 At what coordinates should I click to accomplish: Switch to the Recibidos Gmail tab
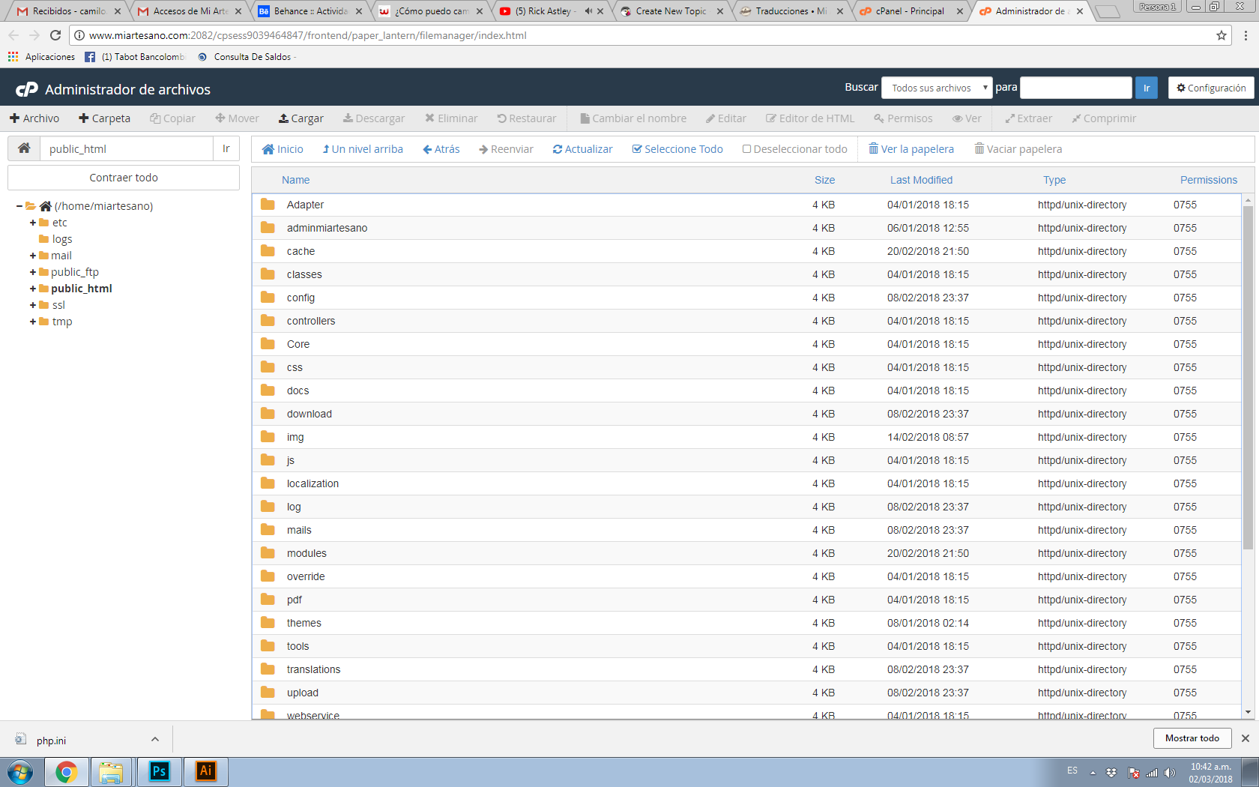tap(69, 11)
